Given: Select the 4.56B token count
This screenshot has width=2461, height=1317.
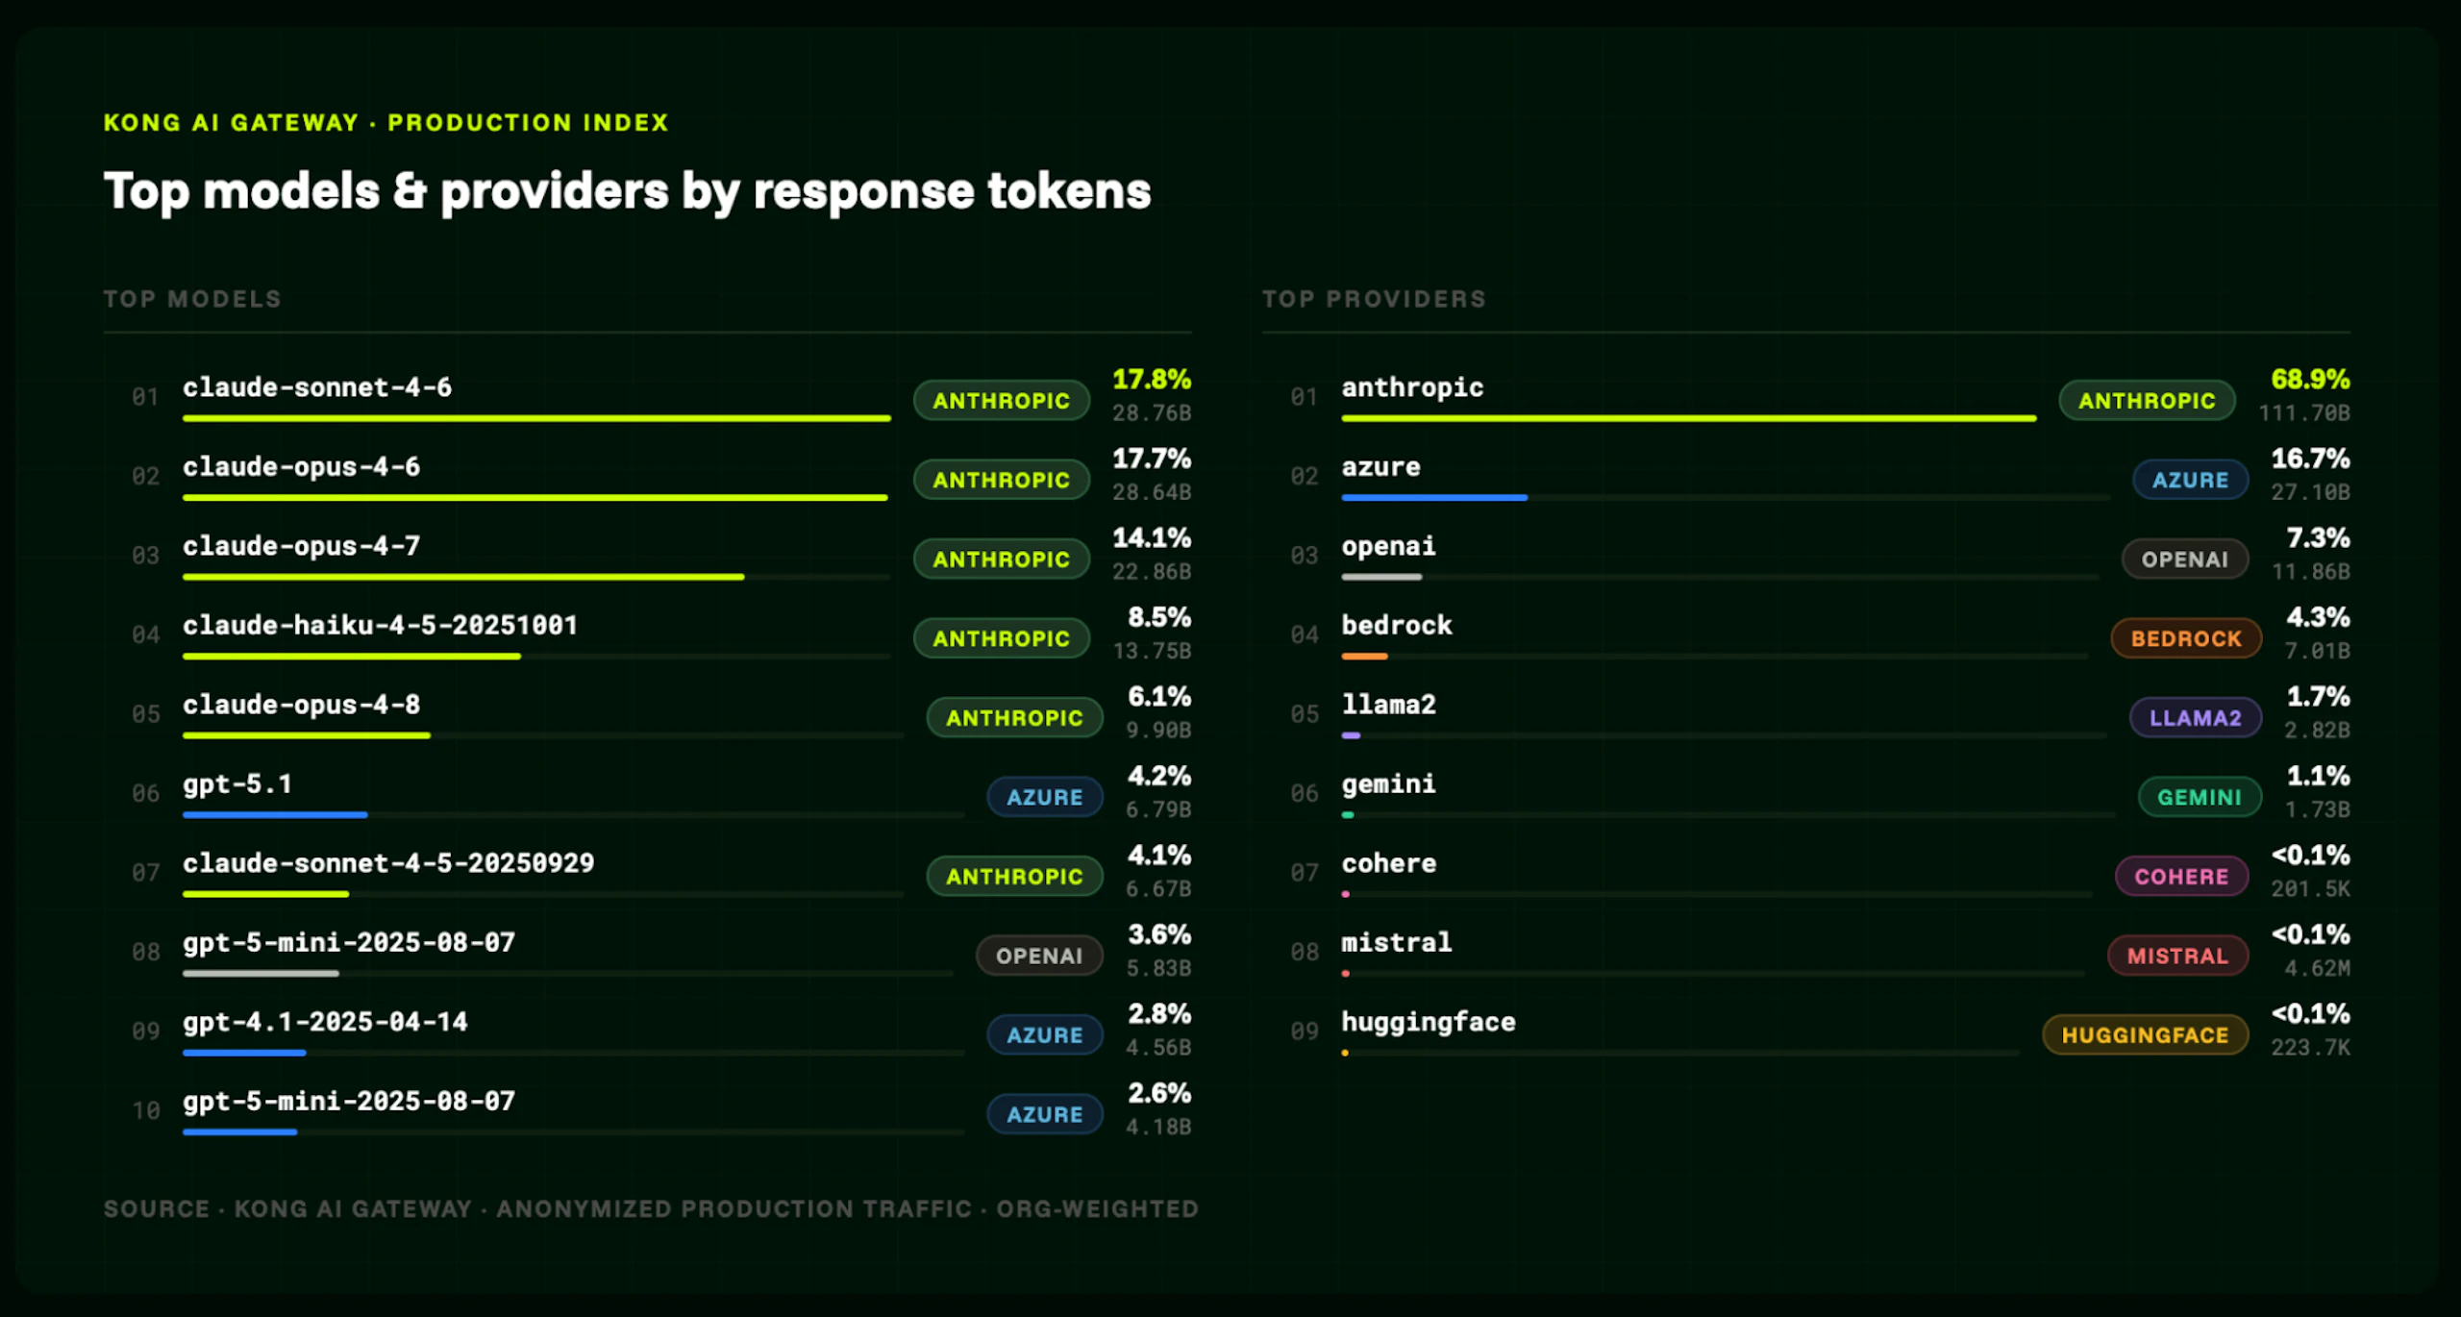Looking at the screenshot, I should click(x=1158, y=1048).
